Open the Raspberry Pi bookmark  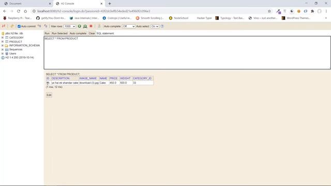tap(17, 18)
